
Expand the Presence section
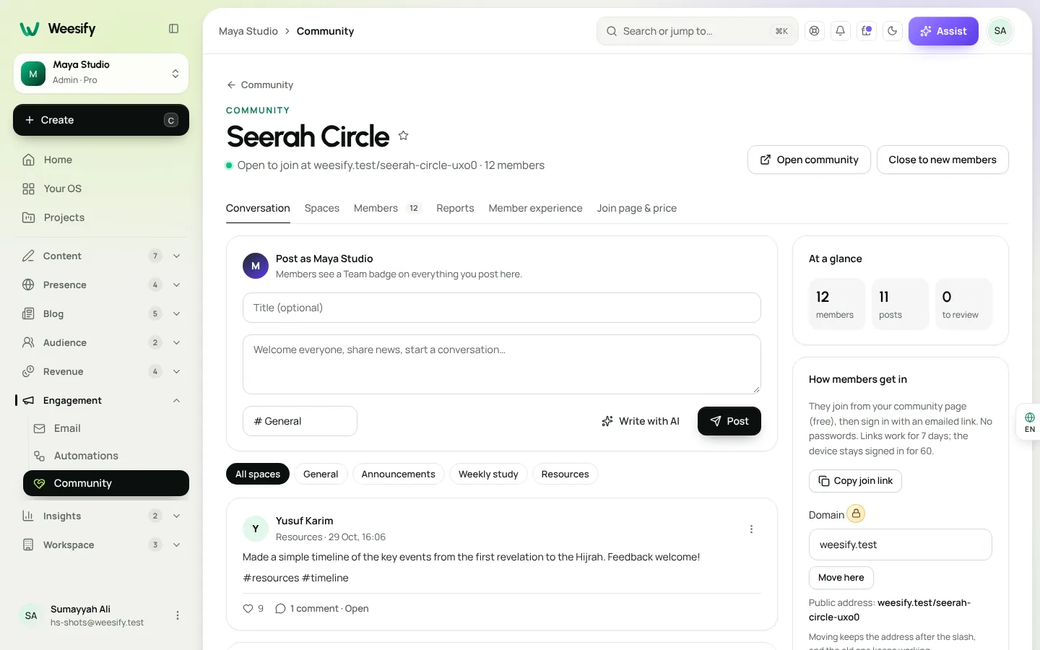176,285
